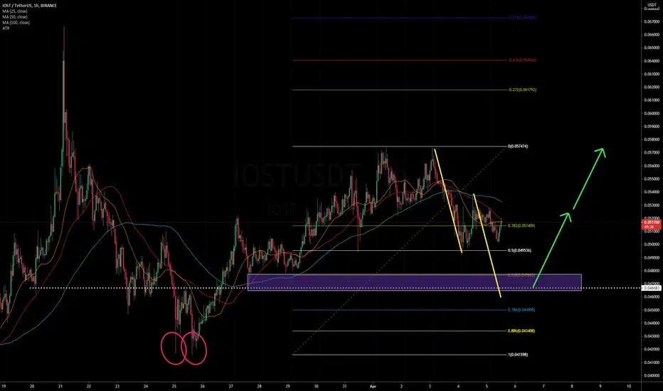Select the MA (50, close) indicator label

pos(14,17)
